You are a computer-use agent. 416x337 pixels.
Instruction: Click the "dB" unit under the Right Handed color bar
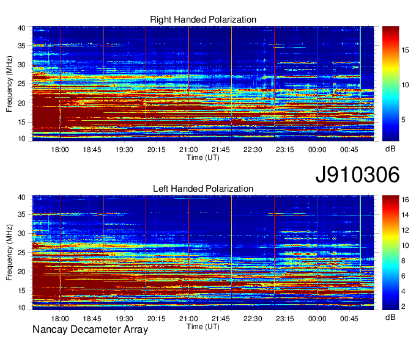pos(390,149)
